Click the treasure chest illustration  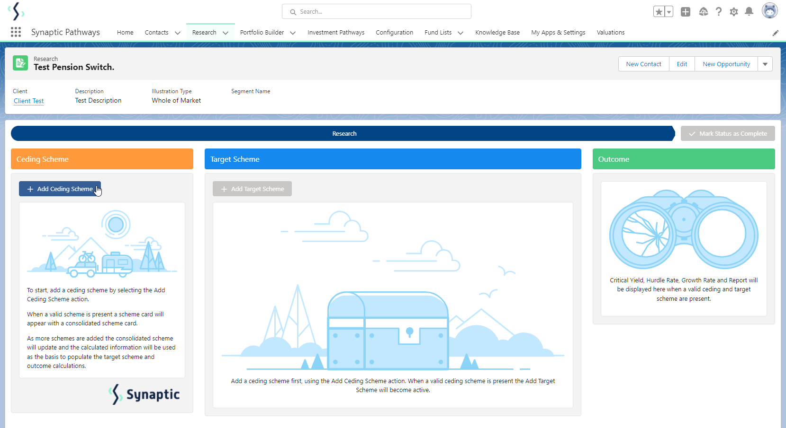[388, 330]
